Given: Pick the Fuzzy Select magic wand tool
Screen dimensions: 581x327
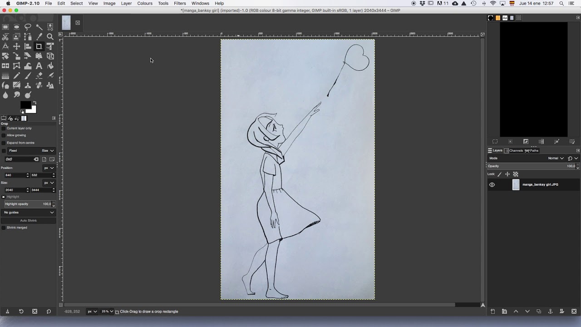Looking at the screenshot, I should pyautogui.click(x=39, y=27).
